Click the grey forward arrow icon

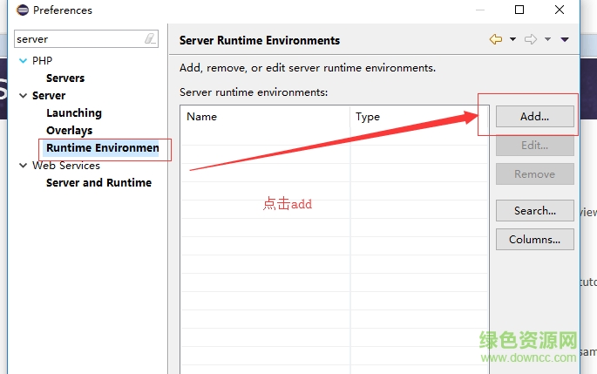tap(531, 39)
